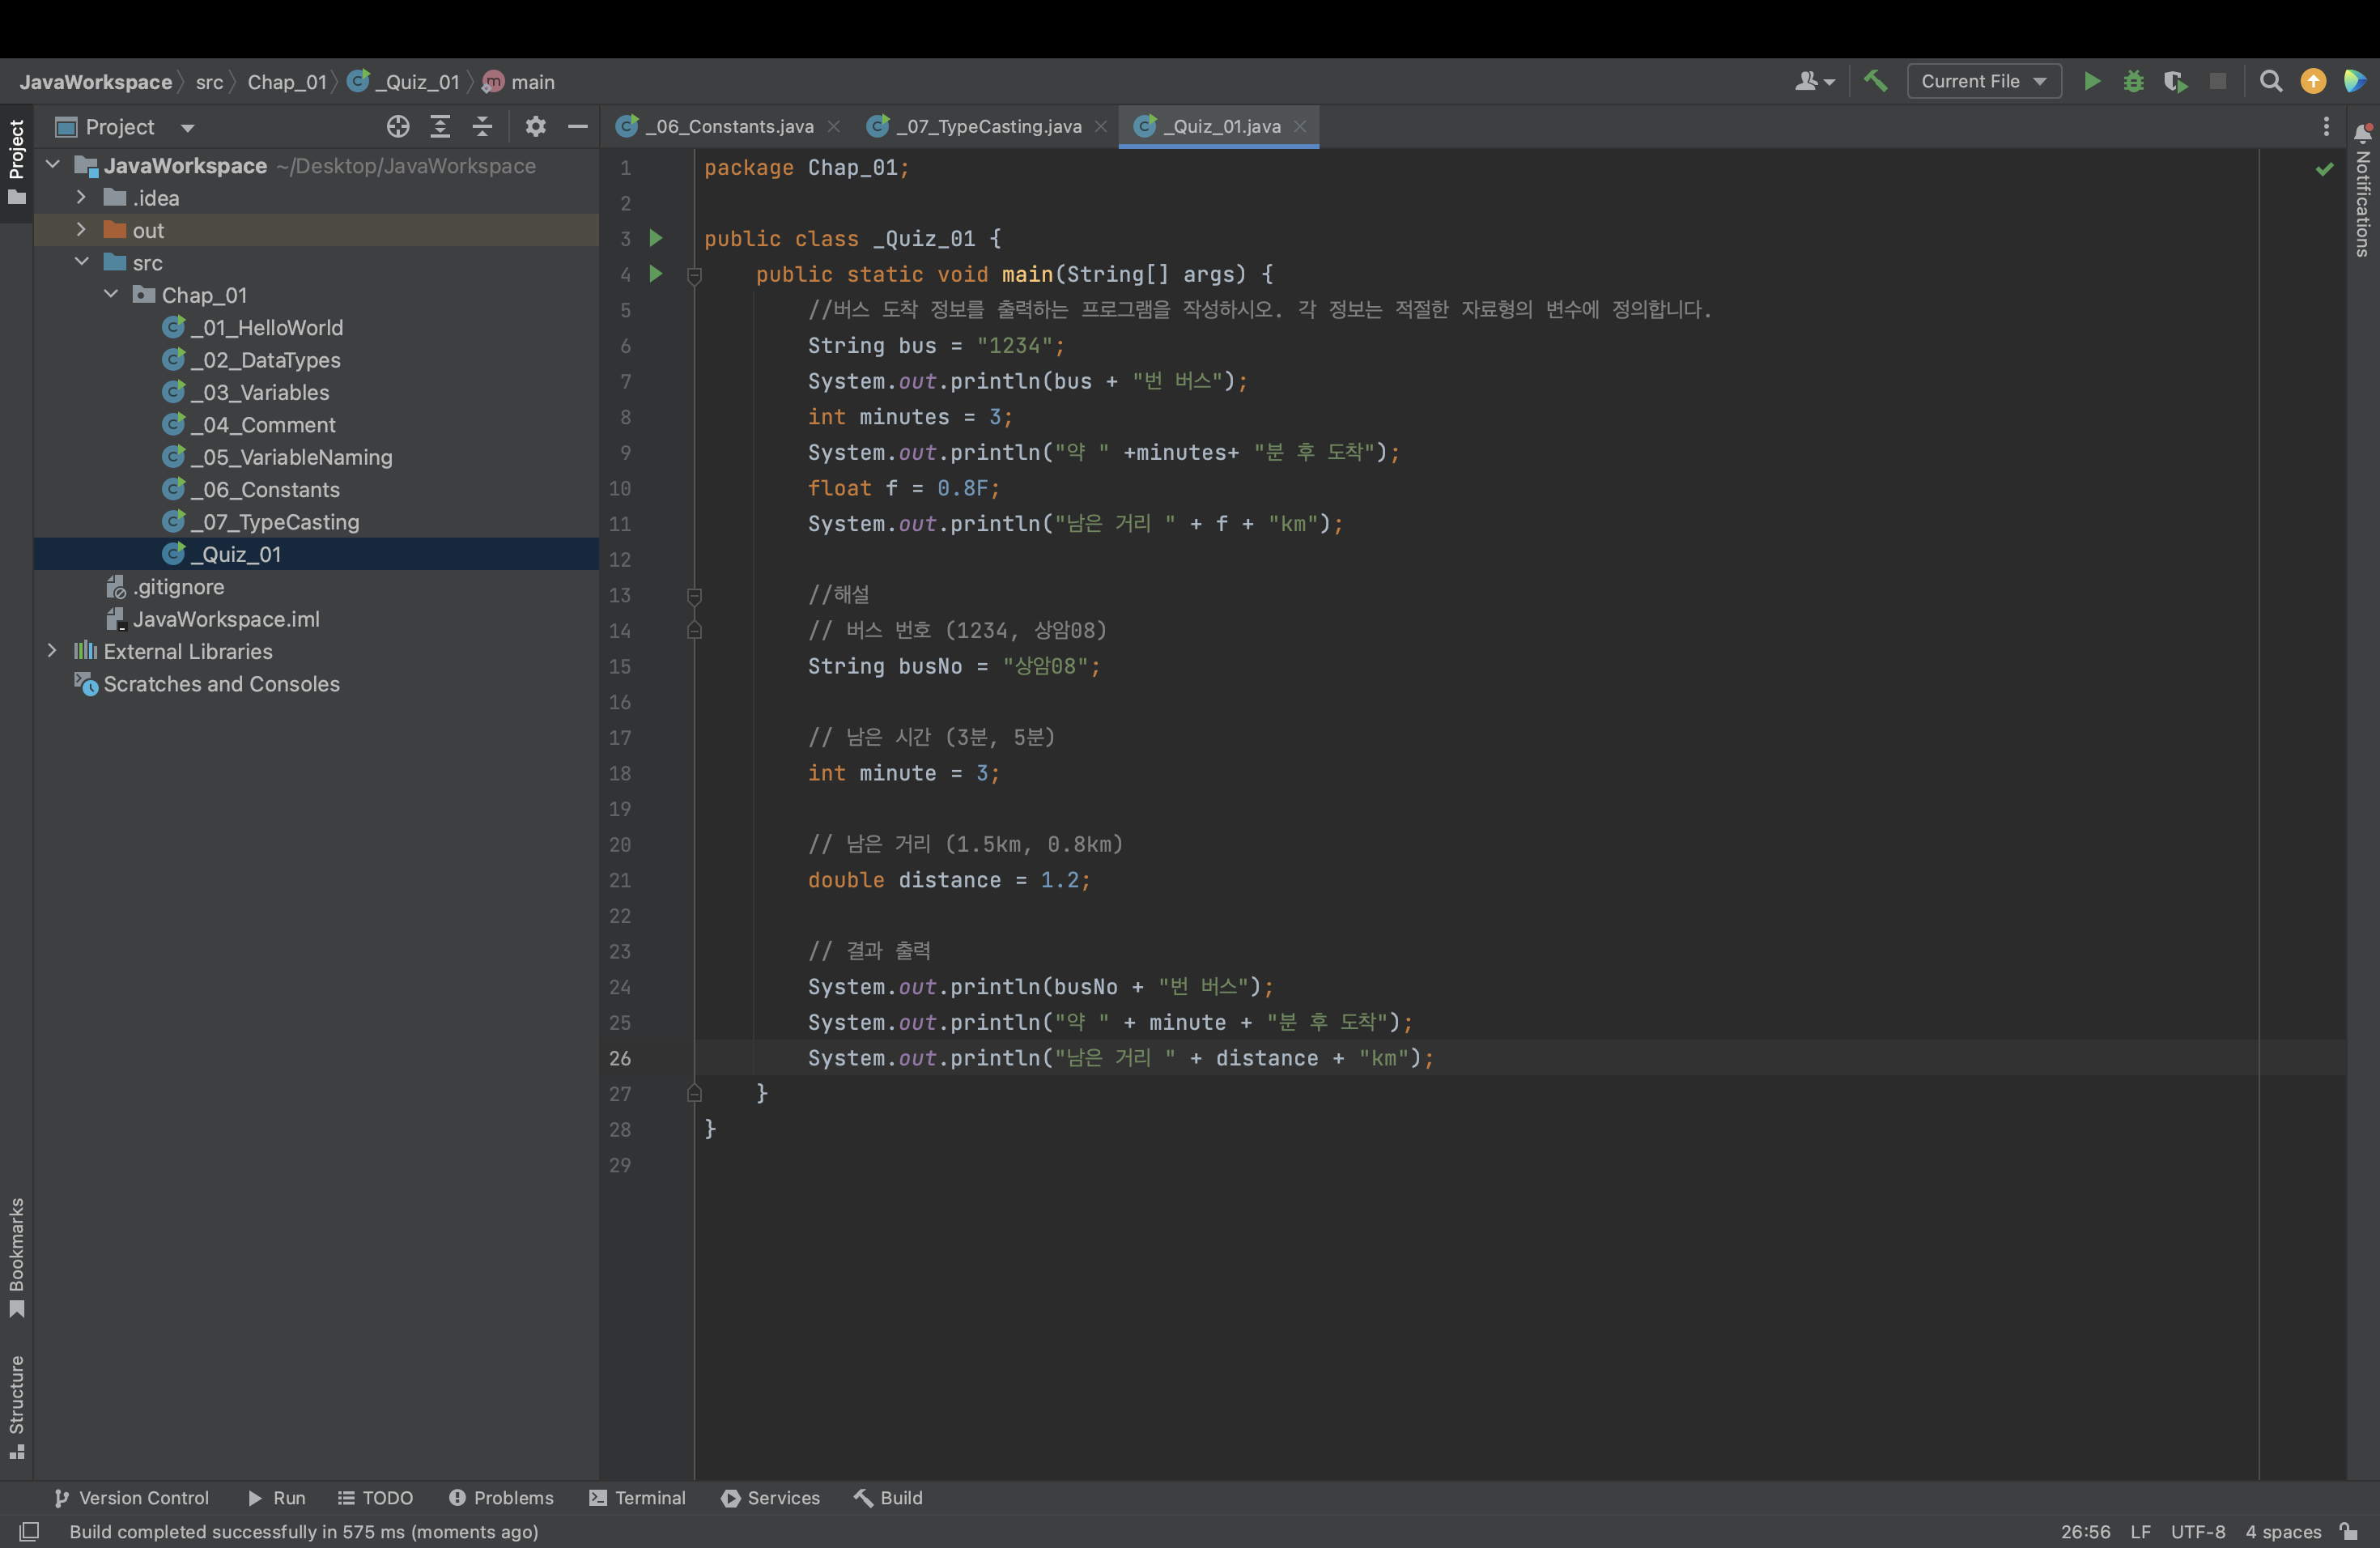Viewport: 2380px width, 1548px height.
Task: Open Project panel settings gear
Action: click(x=535, y=126)
